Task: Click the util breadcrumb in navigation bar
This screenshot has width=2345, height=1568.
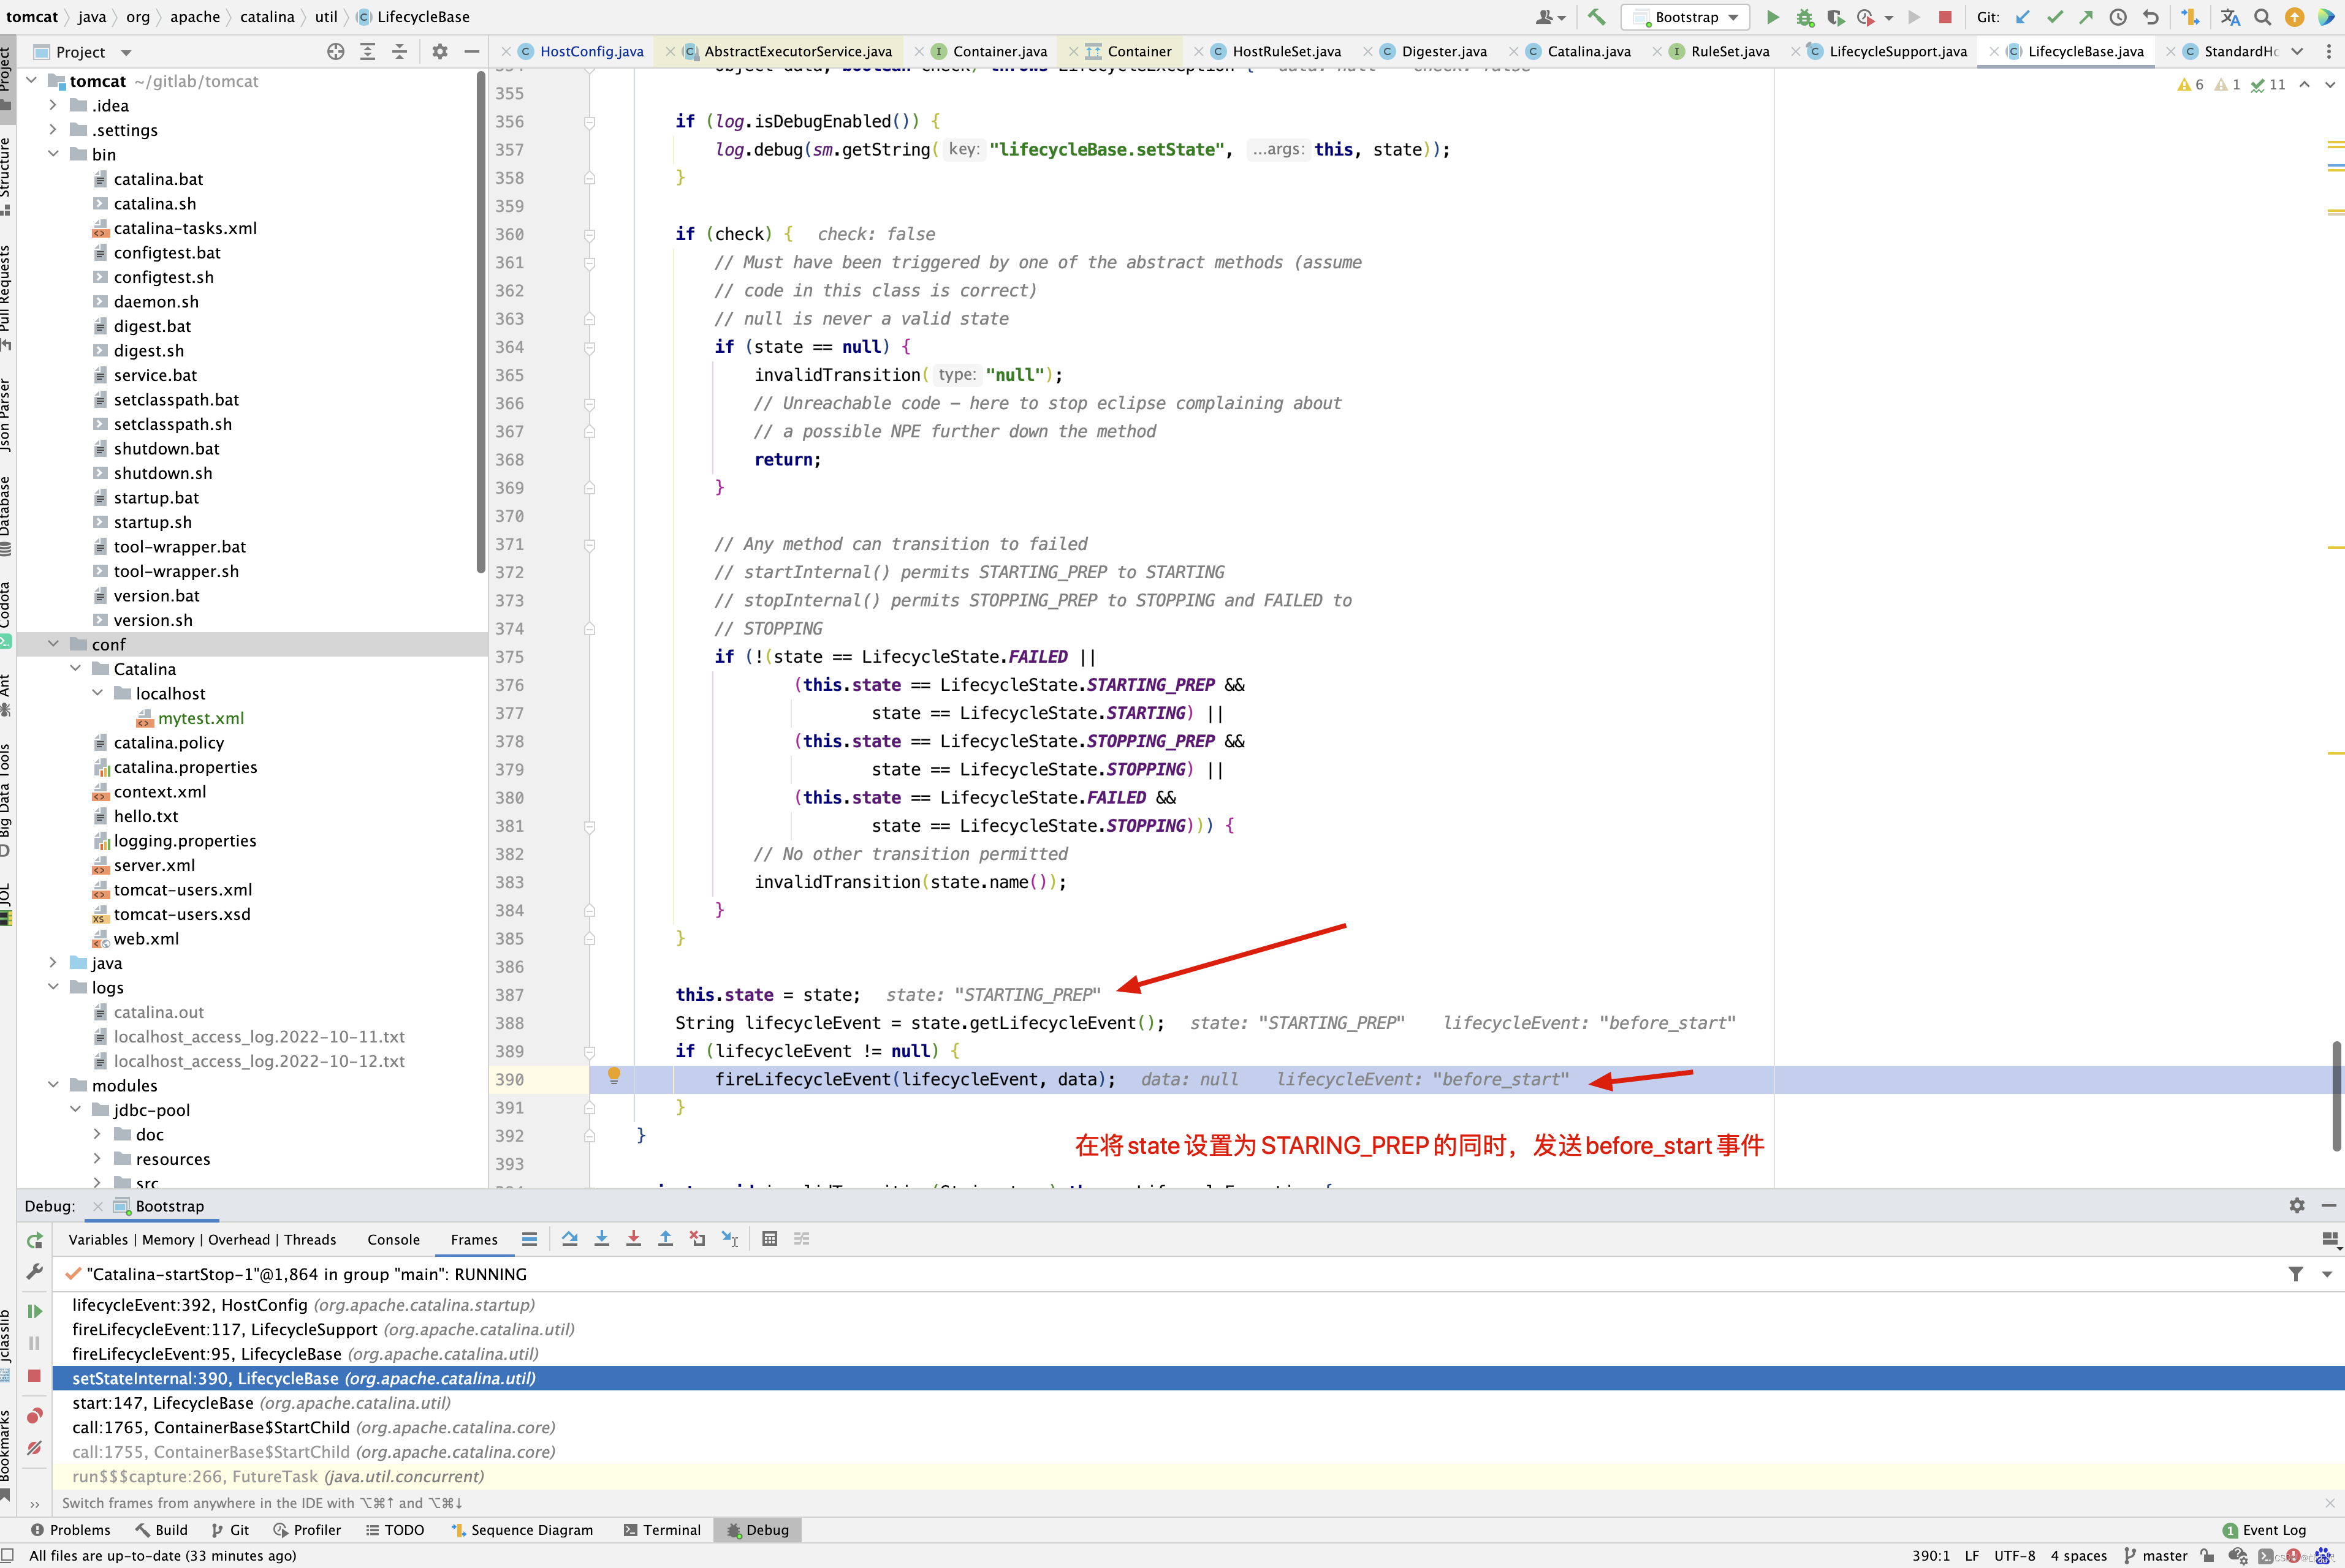Action: click(326, 17)
